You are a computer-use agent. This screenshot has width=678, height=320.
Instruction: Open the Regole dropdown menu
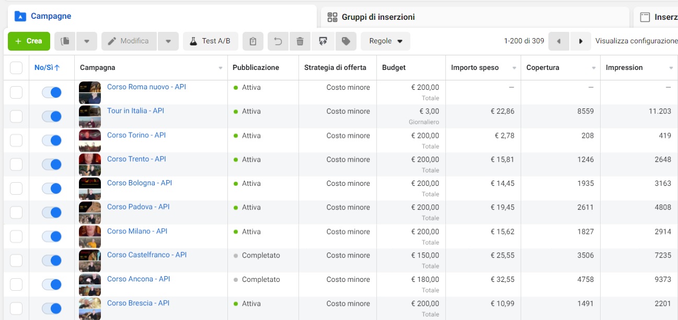[385, 41]
